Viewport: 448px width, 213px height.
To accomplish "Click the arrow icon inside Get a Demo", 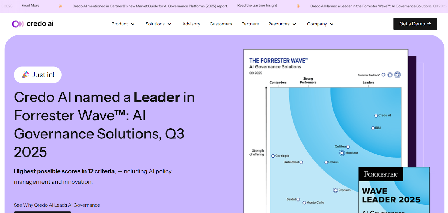I will 429,24.
